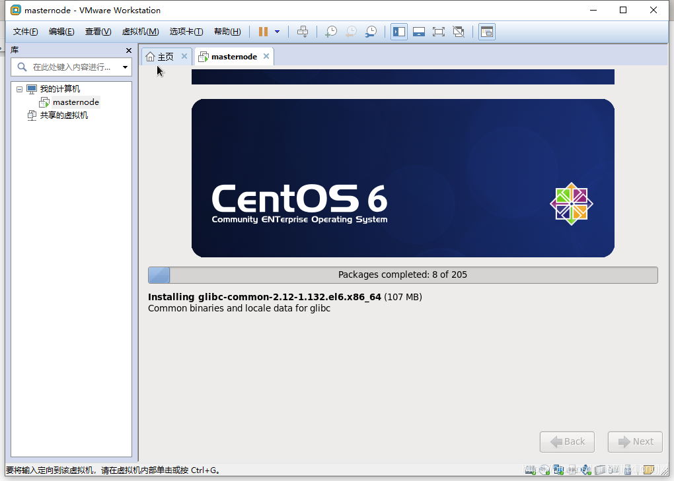674x481 pixels.
Task: Open the 选项卡(T) menu
Action: [186, 32]
